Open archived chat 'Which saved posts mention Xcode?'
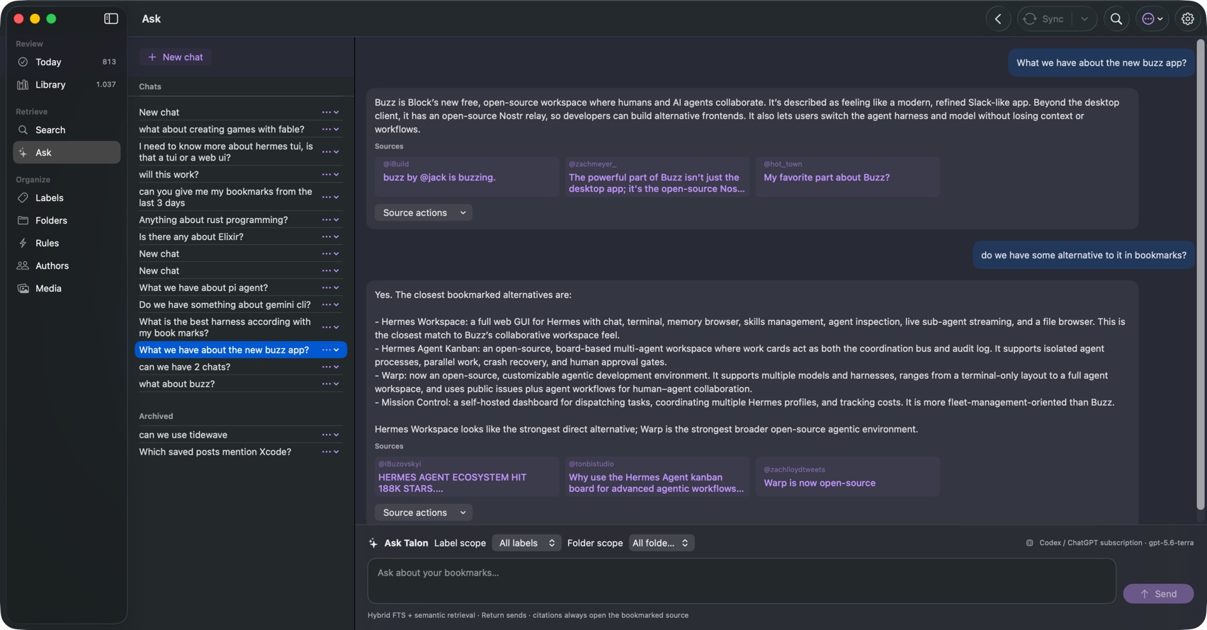Viewport: 1207px width, 630px height. coord(215,452)
